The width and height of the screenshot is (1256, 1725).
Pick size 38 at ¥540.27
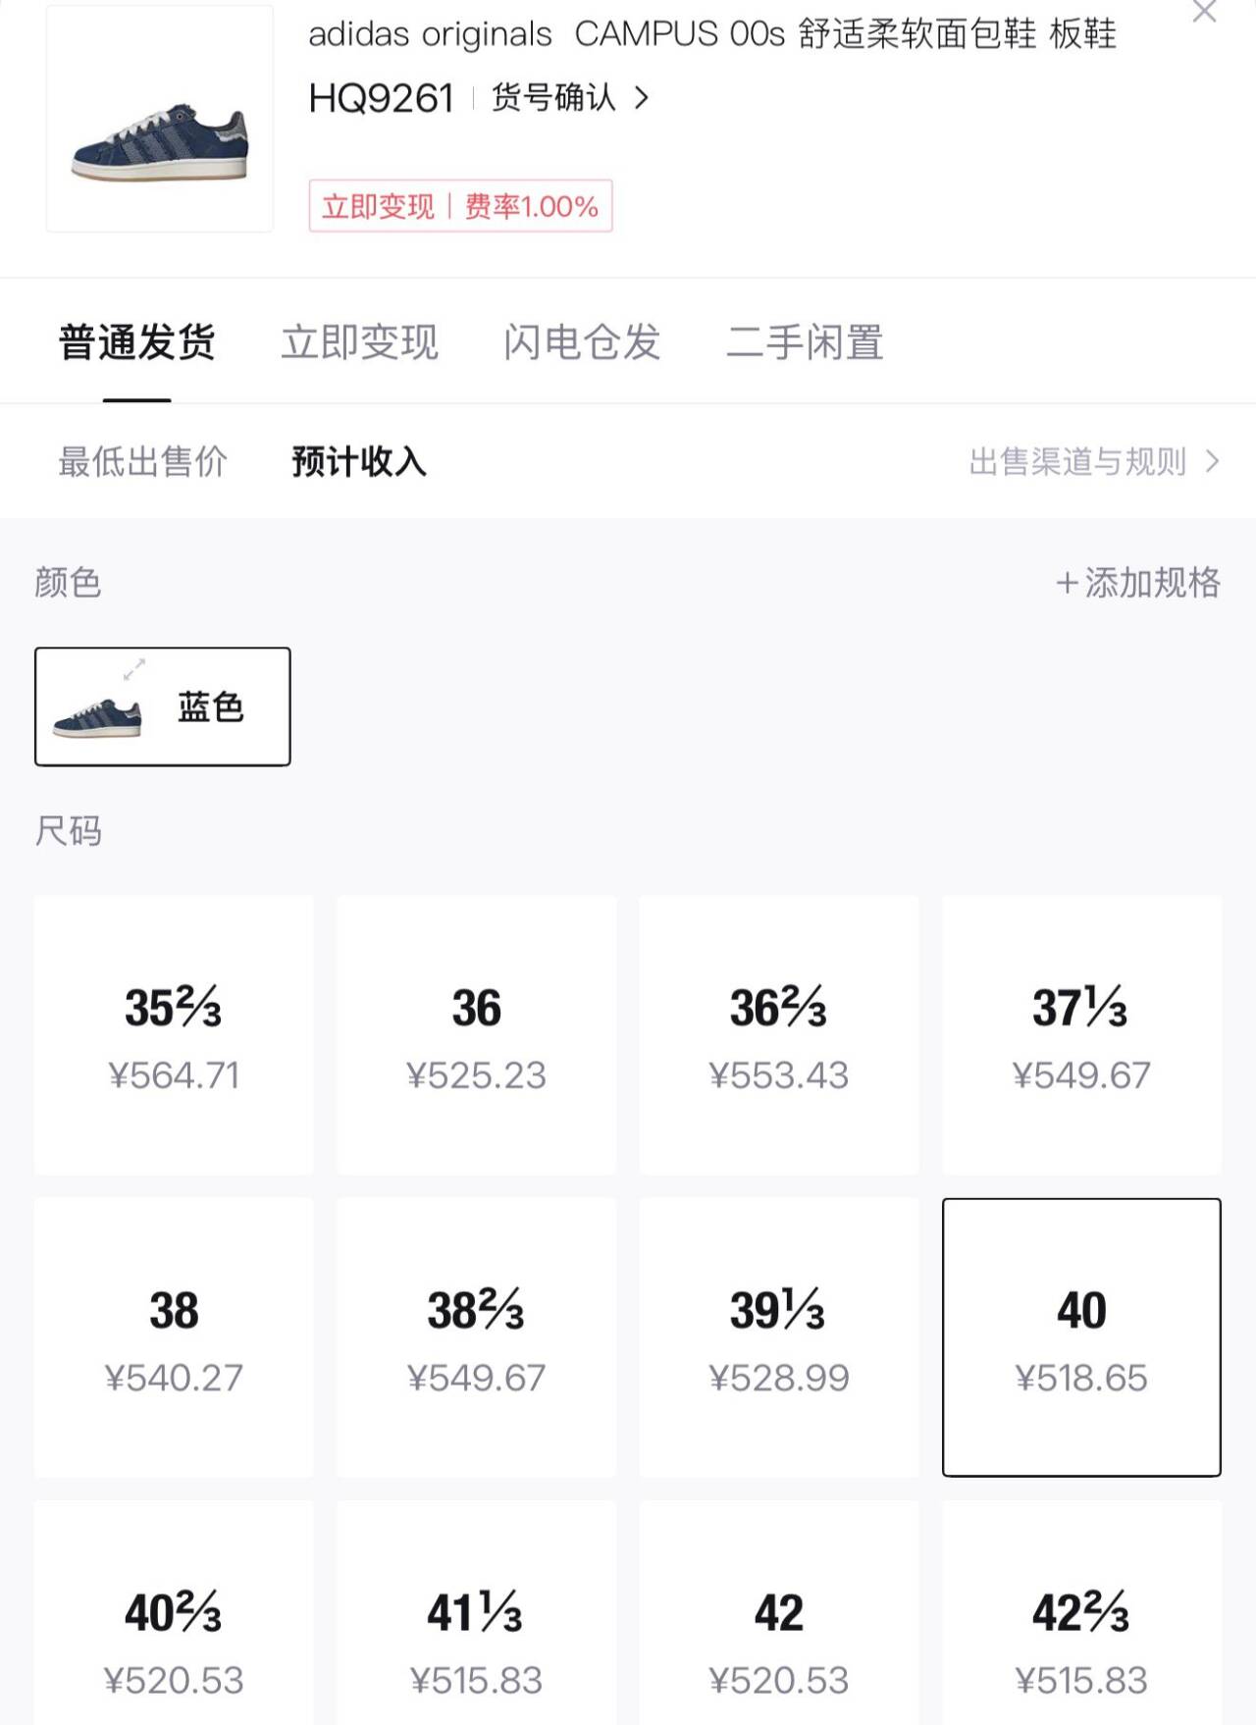coord(174,1337)
